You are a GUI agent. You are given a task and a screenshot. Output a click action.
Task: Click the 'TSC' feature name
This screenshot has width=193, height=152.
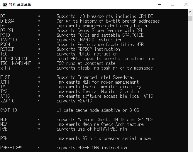(x=4, y=54)
